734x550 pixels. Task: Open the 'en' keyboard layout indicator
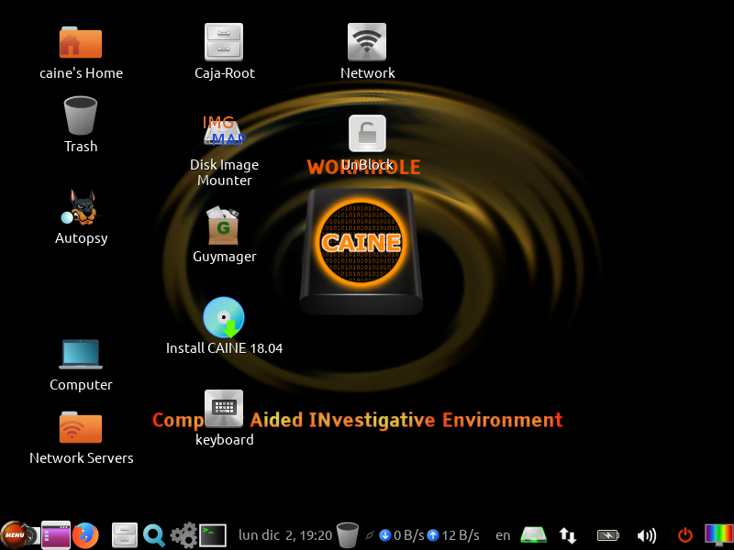503,535
